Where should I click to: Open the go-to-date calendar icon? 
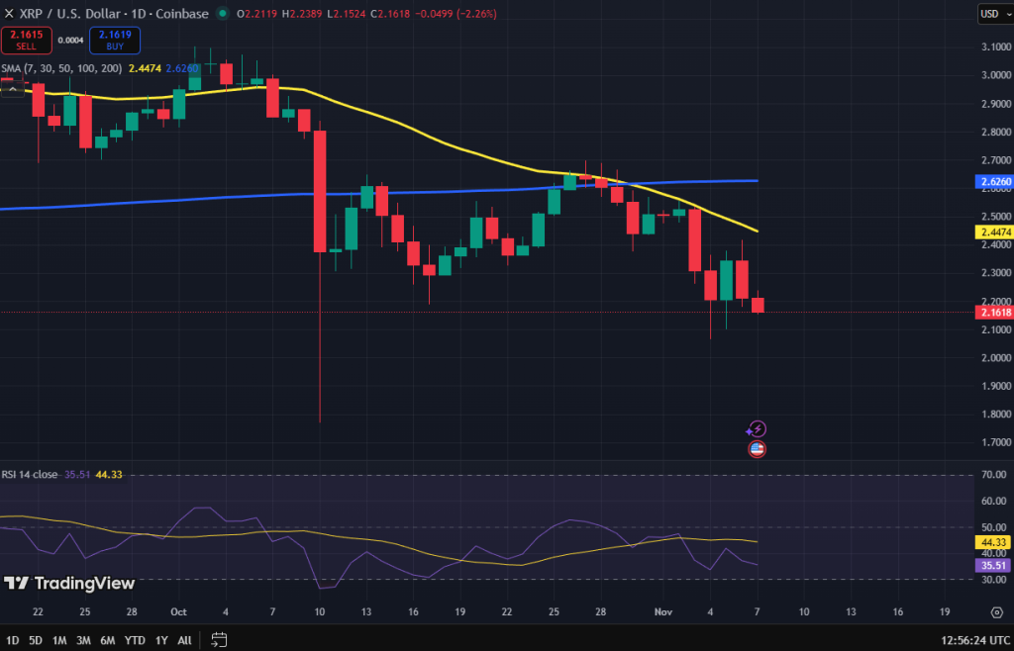pos(219,640)
